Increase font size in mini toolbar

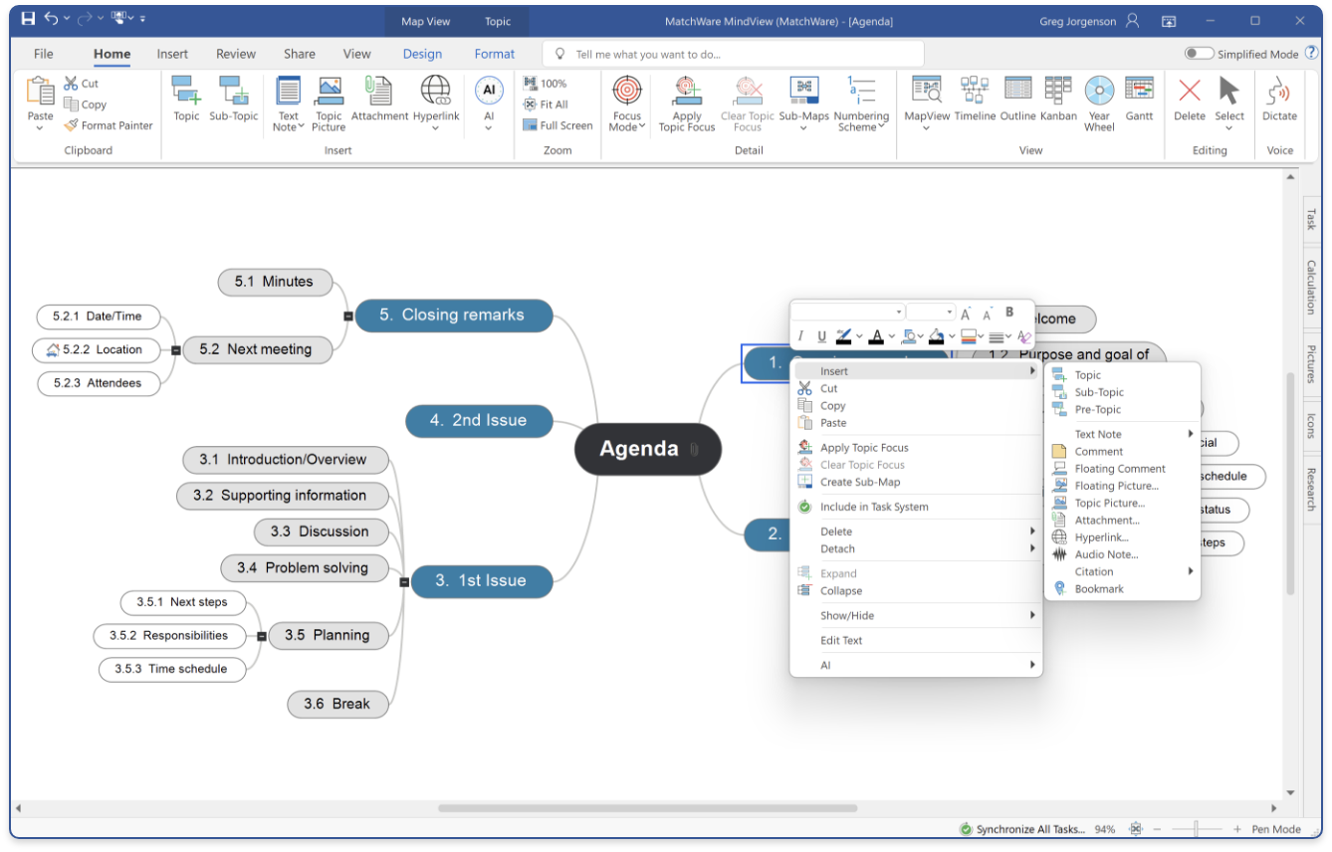coord(966,313)
